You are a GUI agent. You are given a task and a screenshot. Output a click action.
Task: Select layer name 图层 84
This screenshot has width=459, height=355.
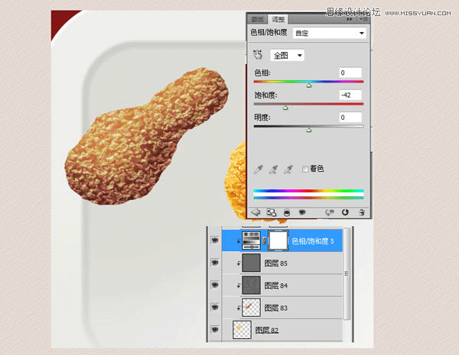point(275,286)
